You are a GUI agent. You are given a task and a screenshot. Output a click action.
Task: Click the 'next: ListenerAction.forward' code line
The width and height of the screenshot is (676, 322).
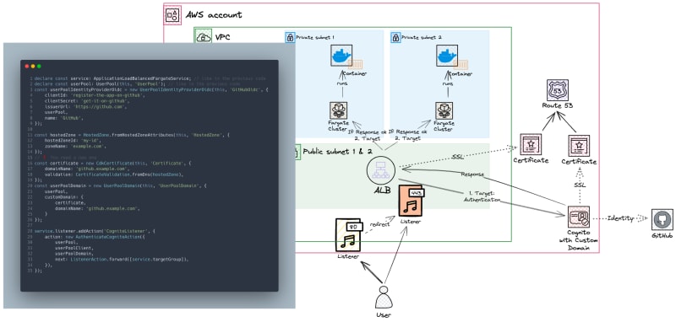(x=122, y=260)
